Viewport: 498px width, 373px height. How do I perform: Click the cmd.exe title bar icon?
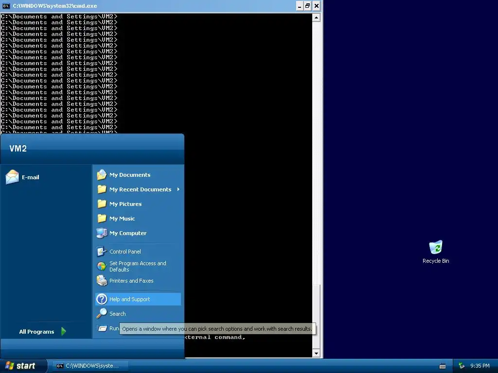[6, 6]
